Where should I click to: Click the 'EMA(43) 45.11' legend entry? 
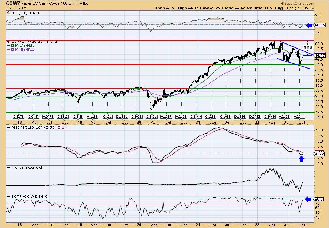21,49
